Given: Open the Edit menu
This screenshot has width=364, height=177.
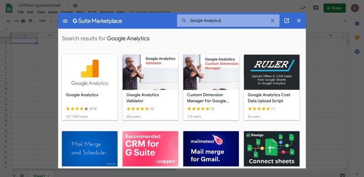Looking at the screenshot, I should (30, 12).
